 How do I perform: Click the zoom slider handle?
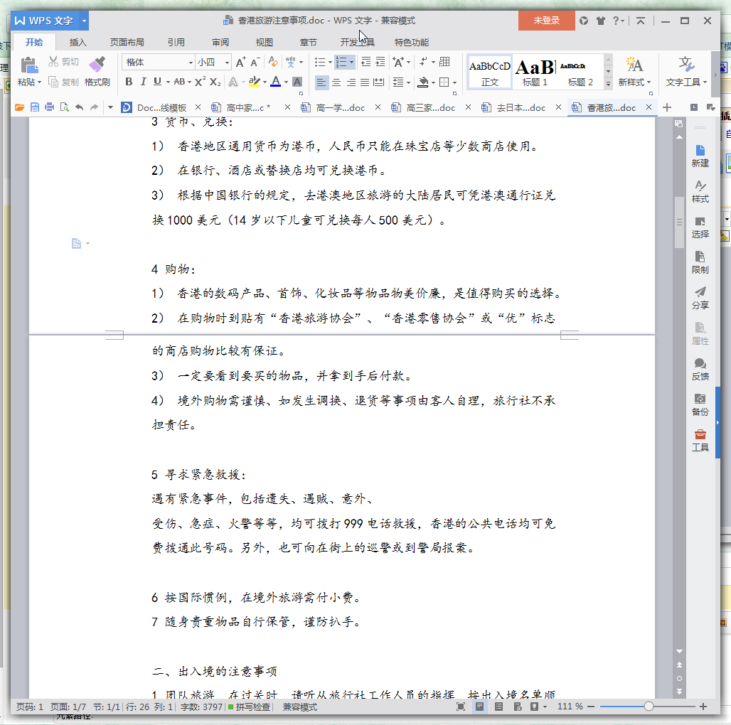click(x=649, y=707)
